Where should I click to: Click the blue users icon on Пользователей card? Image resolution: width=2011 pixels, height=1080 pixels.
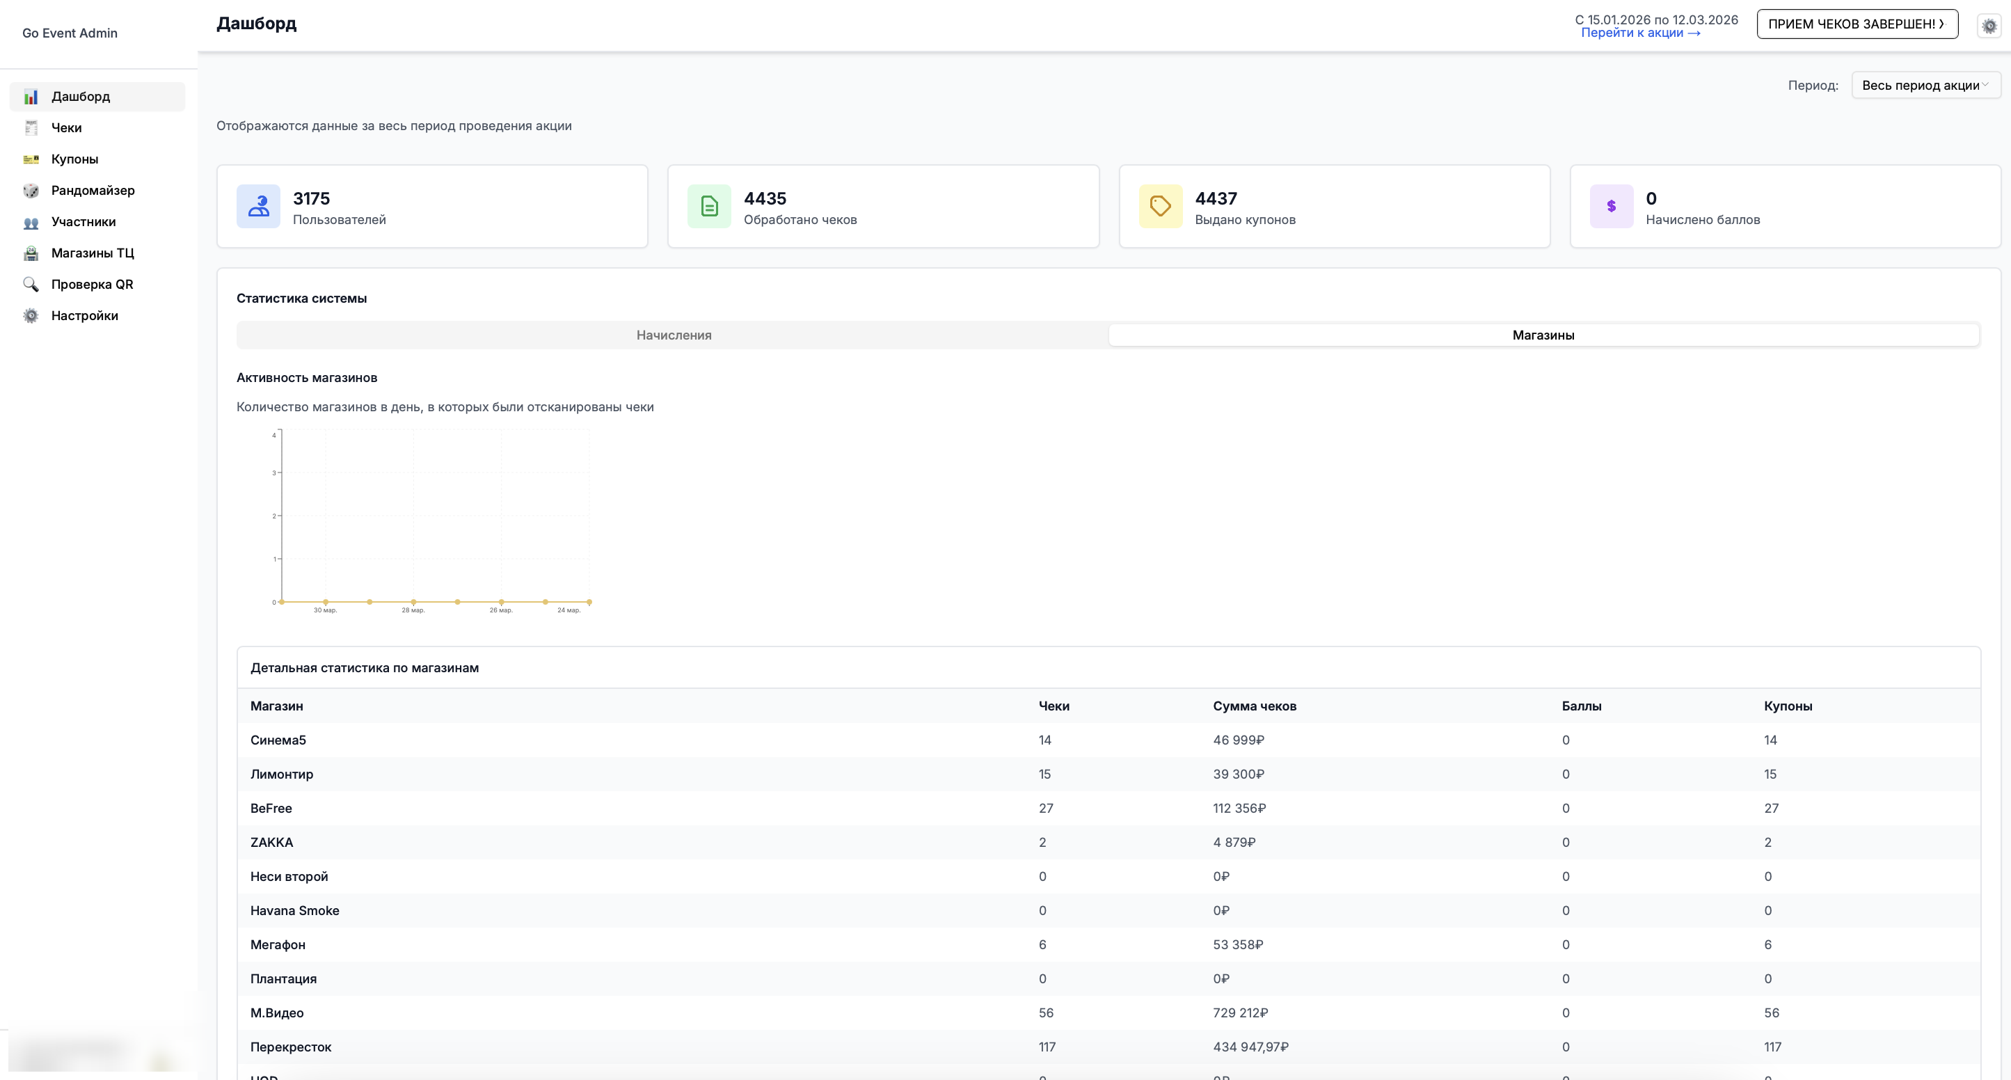pyautogui.click(x=258, y=206)
